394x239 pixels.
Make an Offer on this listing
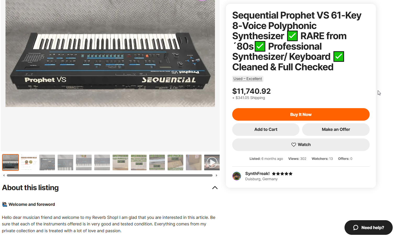[x=336, y=130]
